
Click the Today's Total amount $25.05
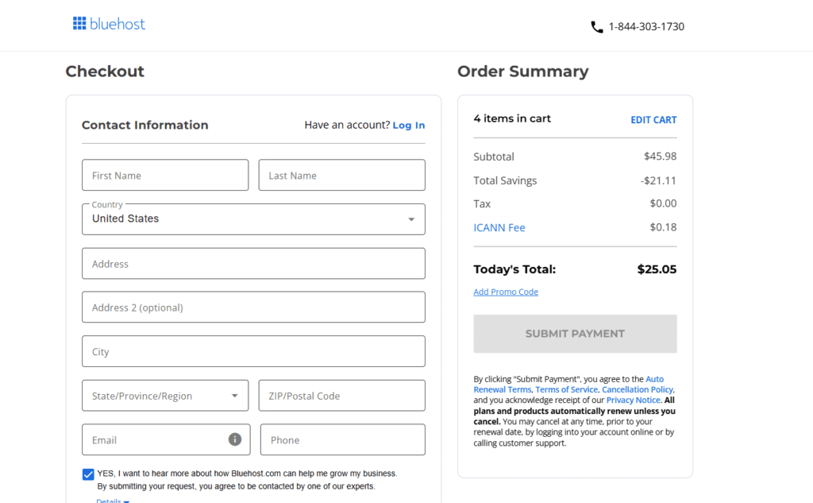point(657,269)
